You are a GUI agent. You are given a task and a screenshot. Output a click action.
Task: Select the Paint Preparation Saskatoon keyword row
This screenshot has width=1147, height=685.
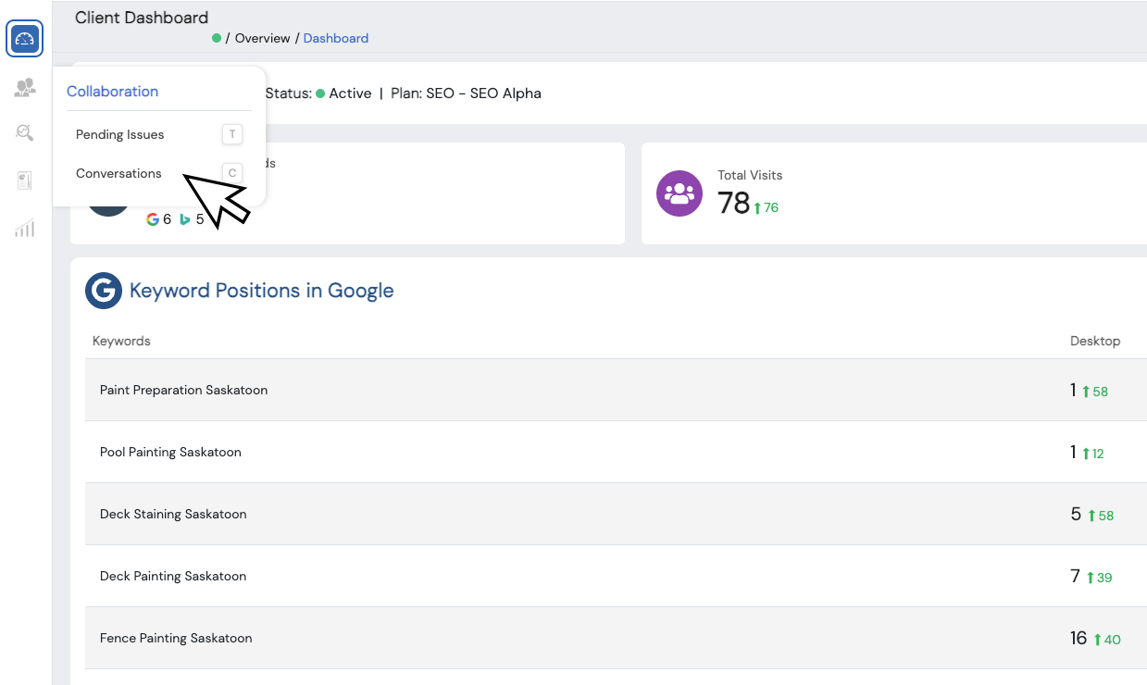[183, 391]
